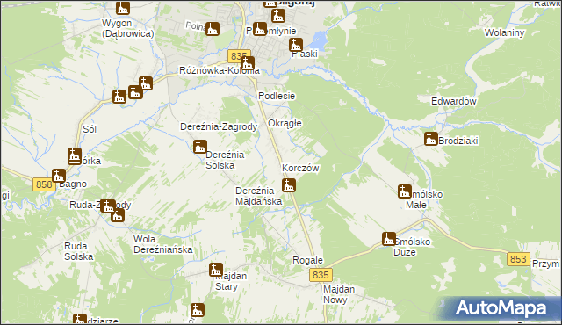This screenshot has width=562, height=325.
Task: Select the Podlesie place label
Action: [277, 96]
